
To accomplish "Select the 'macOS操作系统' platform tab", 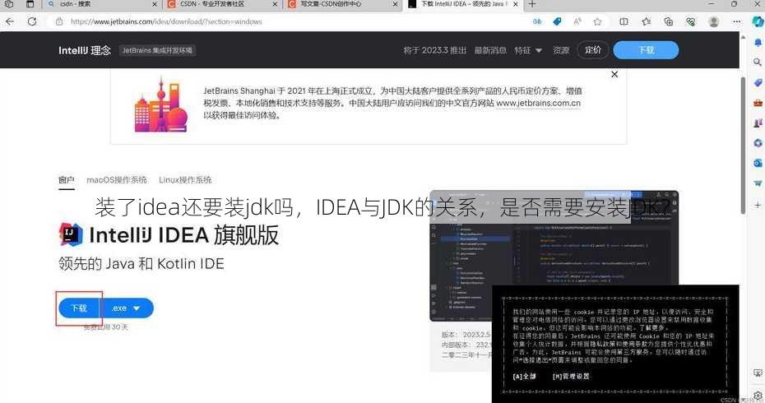I will point(117,180).
